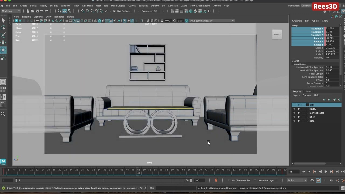The width and height of the screenshot is (345, 194).
Task: Open the Mesh Tools menu
Action: click(x=102, y=6)
